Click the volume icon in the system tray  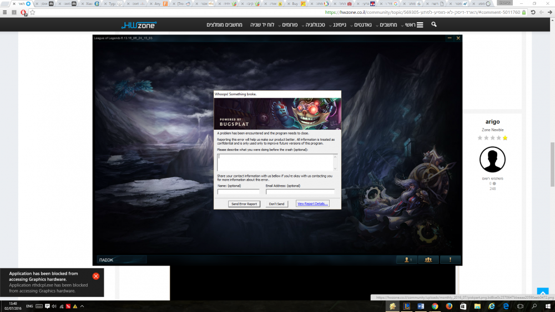pyautogui.click(x=54, y=306)
